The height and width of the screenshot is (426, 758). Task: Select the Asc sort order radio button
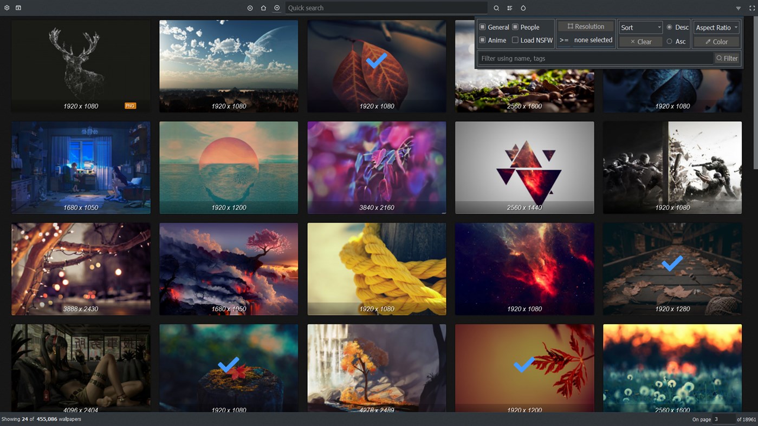click(x=669, y=41)
